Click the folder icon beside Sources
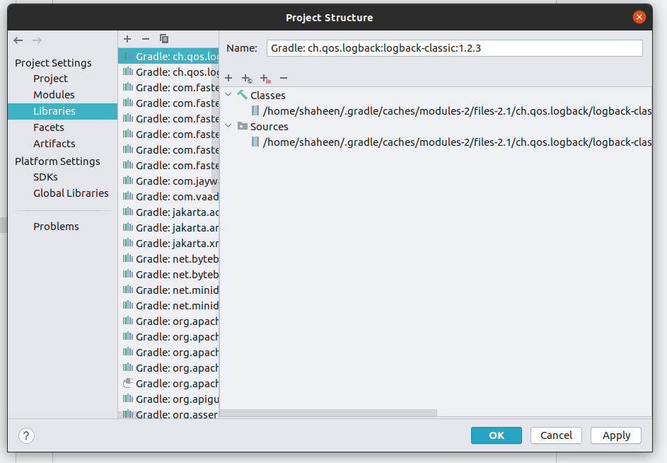This screenshot has width=667, height=463. pyautogui.click(x=243, y=126)
